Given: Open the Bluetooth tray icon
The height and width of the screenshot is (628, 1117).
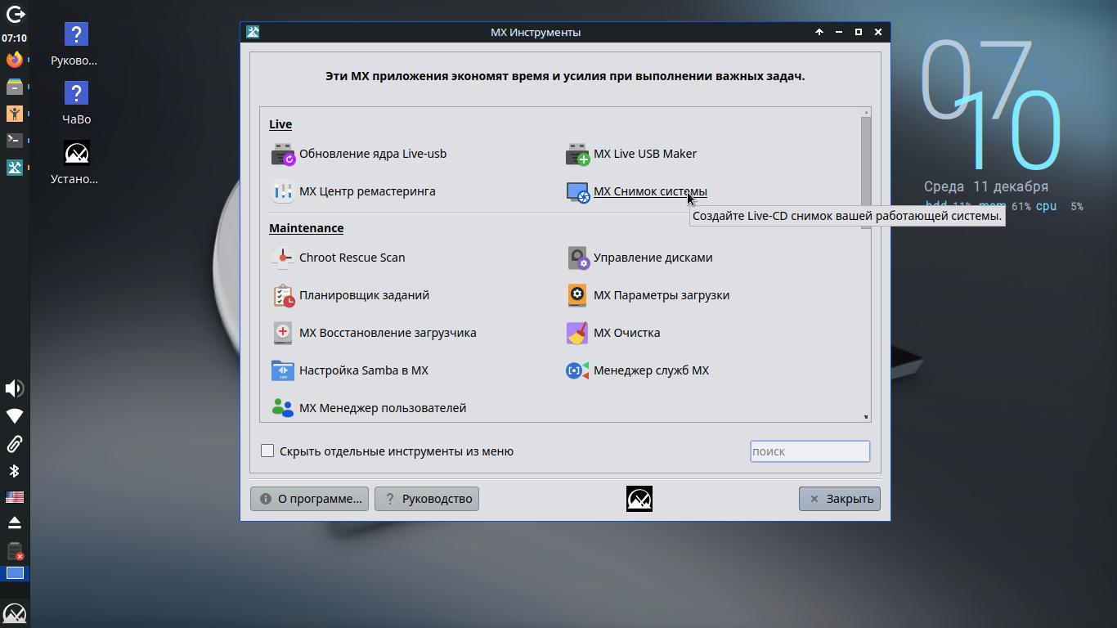Looking at the screenshot, I should 15,471.
